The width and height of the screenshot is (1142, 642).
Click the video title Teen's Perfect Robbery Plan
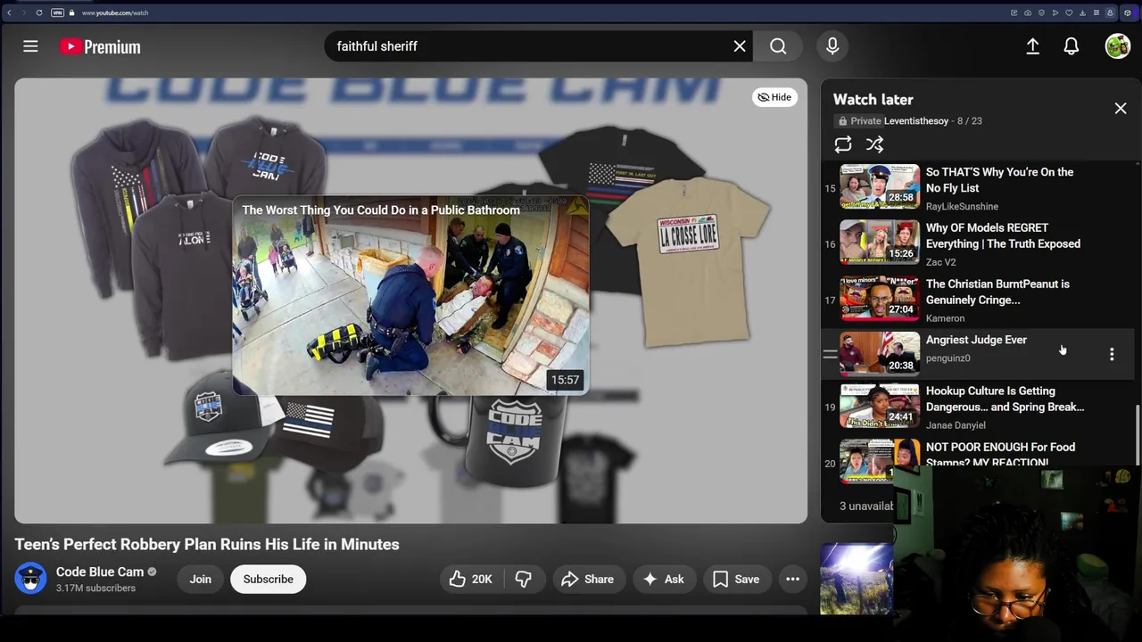tap(207, 545)
